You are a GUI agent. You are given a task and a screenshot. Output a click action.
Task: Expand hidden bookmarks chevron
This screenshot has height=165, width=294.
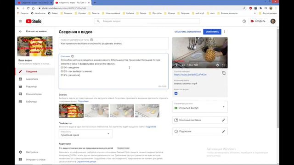pos(254,13)
